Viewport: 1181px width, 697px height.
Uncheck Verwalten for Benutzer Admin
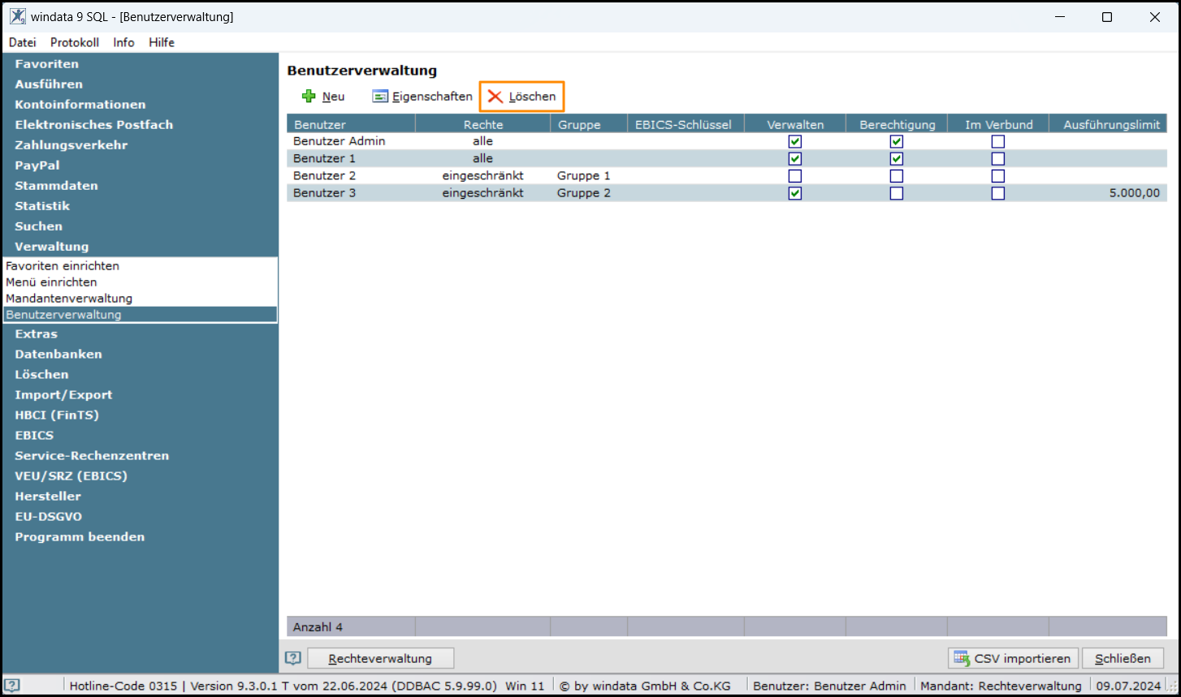(x=795, y=141)
